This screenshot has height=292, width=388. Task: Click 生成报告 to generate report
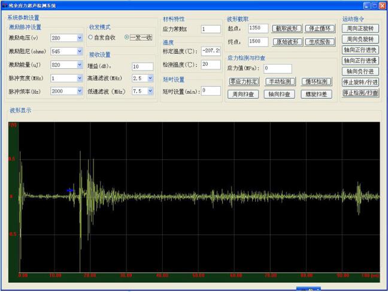pyautogui.click(x=320, y=42)
